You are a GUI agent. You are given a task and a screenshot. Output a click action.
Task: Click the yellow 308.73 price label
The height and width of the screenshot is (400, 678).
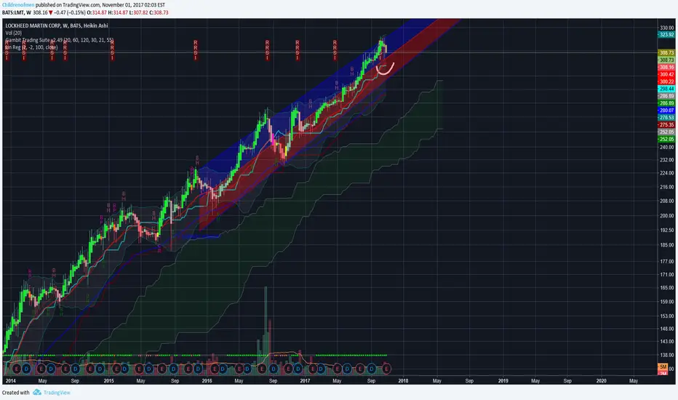point(666,53)
